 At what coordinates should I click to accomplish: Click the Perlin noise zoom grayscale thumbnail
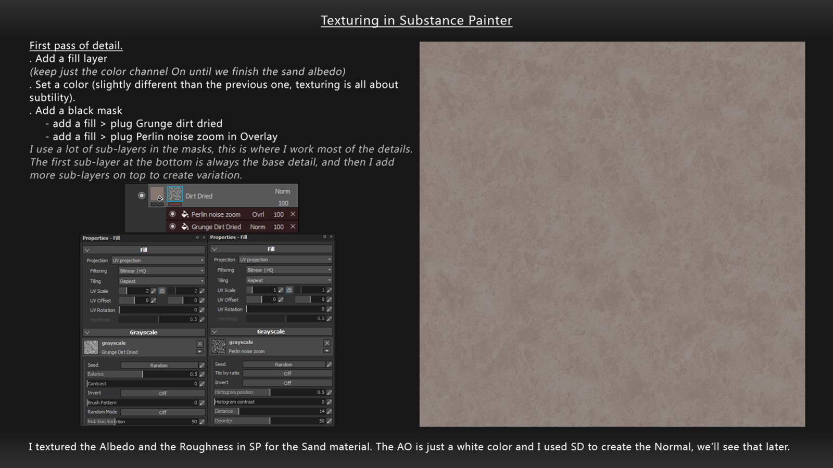coord(219,346)
